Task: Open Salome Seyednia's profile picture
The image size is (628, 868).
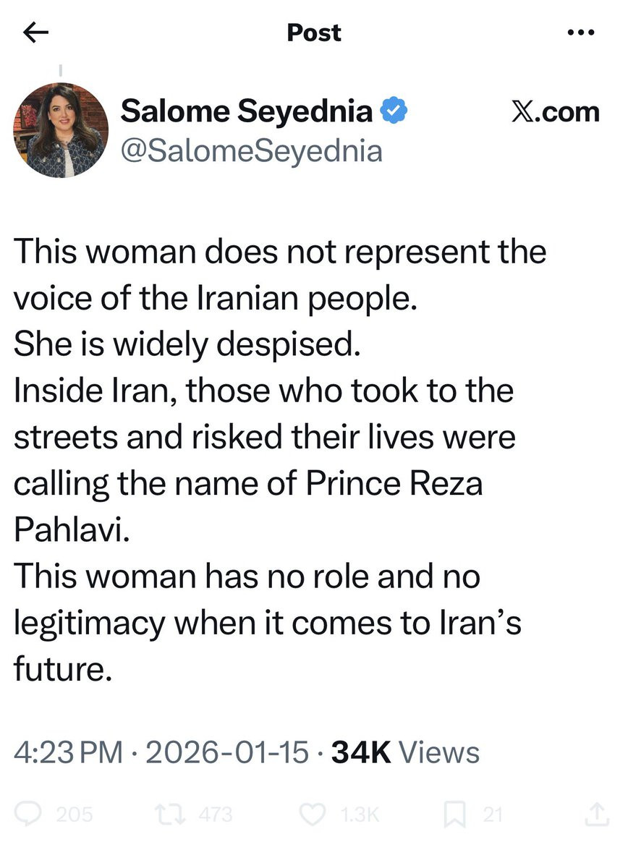Action: [61, 130]
